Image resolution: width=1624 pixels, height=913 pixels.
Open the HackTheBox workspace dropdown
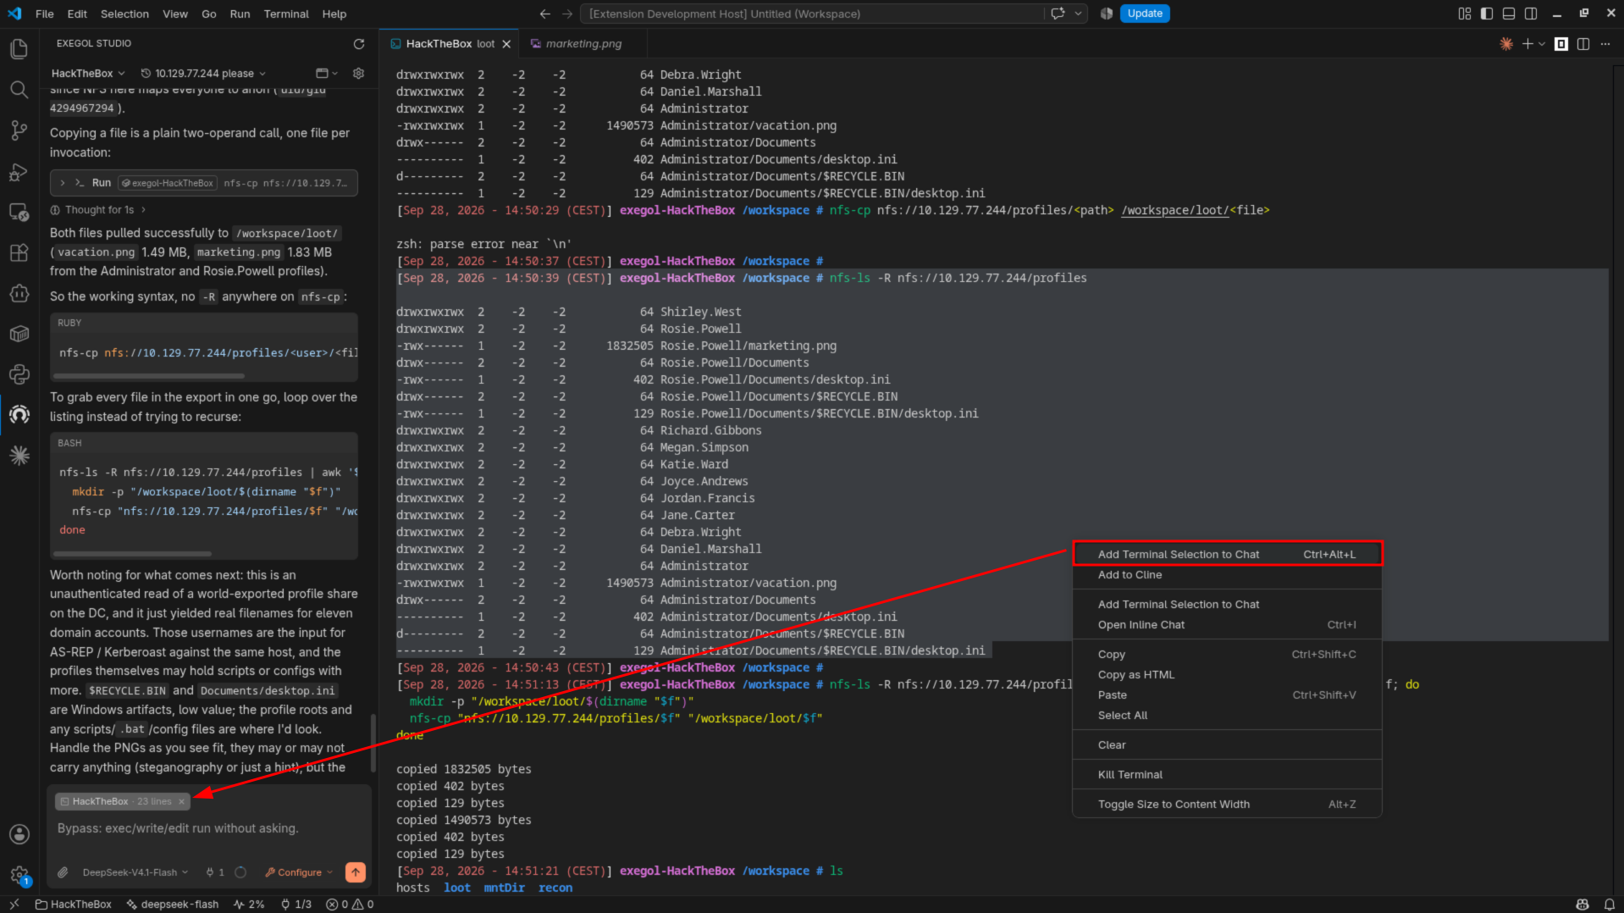pos(88,74)
